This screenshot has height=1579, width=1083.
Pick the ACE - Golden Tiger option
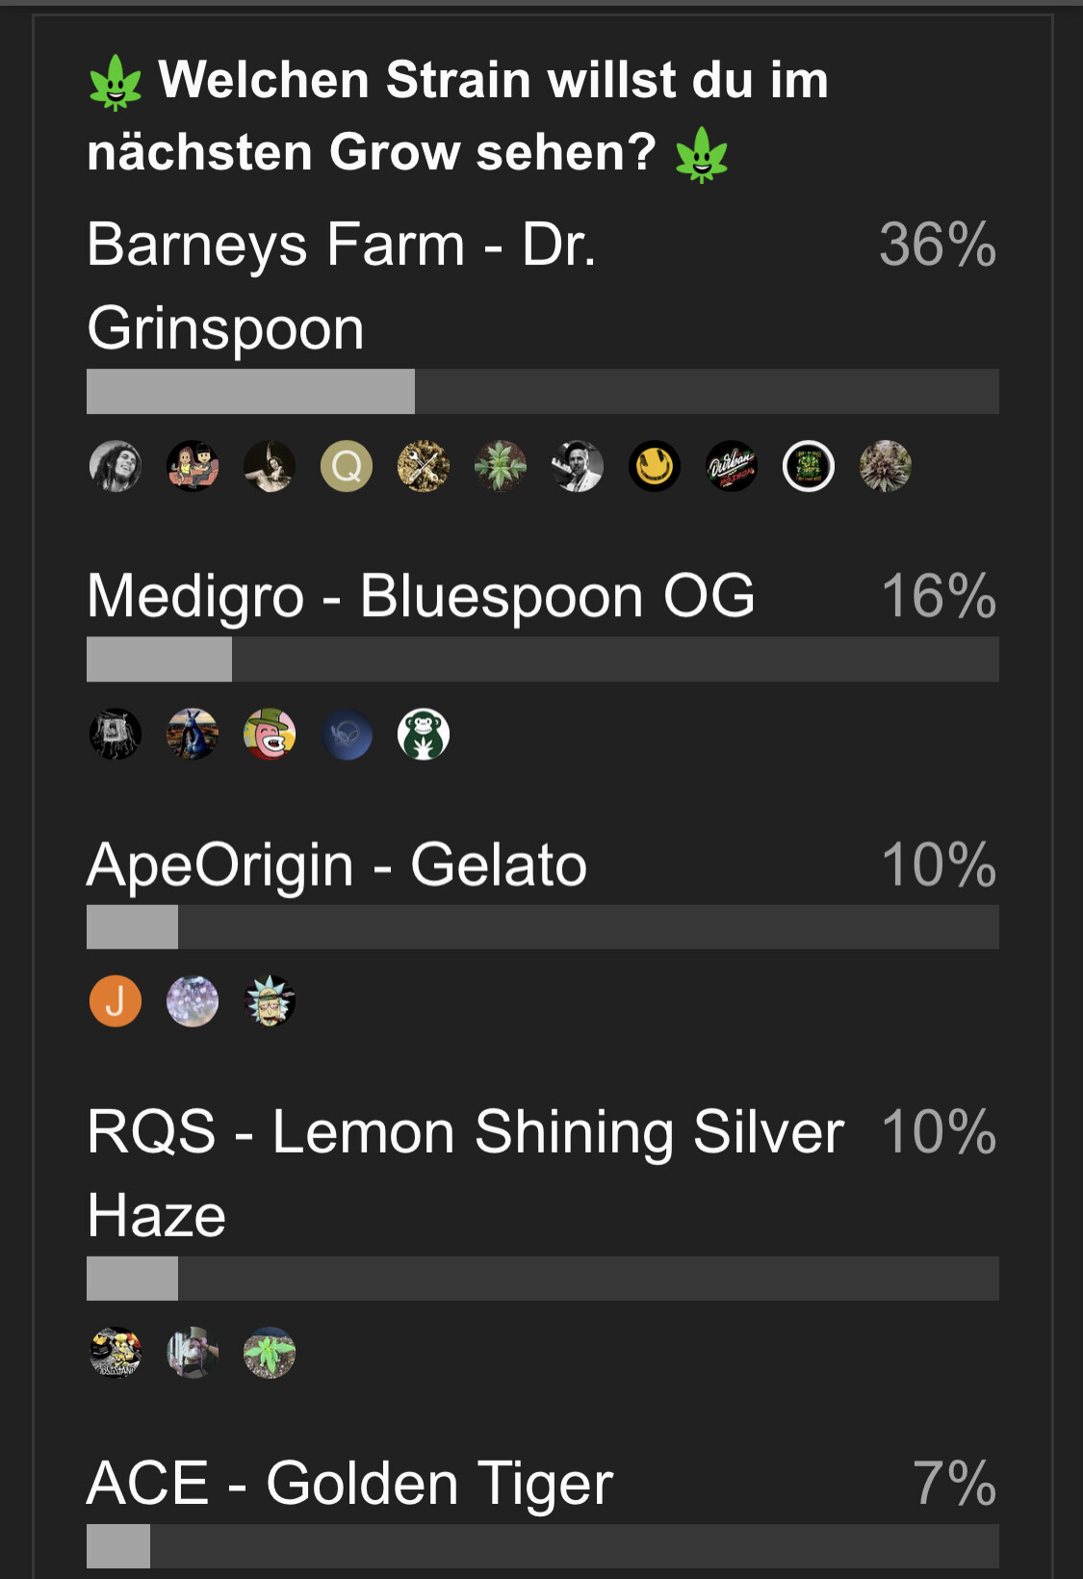pos(350,1483)
